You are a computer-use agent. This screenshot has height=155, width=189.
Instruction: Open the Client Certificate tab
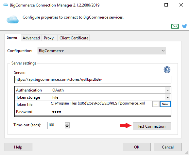[74, 38]
